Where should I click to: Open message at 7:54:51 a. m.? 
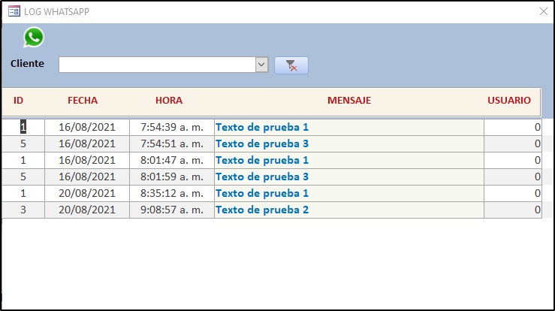click(x=262, y=143)
